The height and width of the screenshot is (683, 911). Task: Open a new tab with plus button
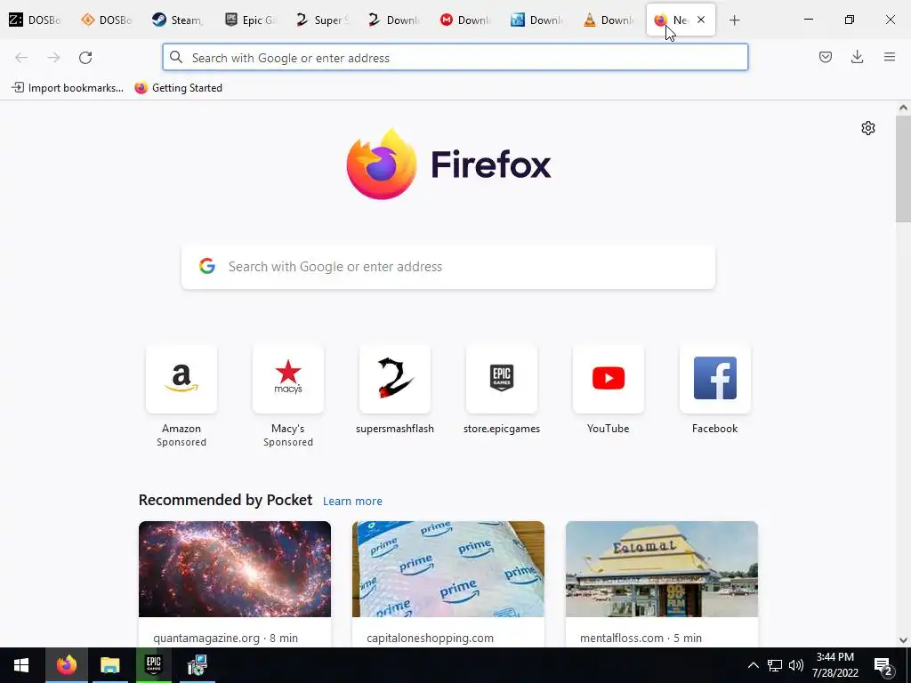(x=734, y=20)
